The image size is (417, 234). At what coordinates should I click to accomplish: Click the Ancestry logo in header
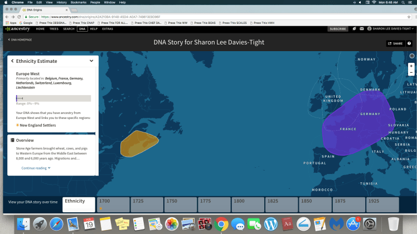point(18,29)
